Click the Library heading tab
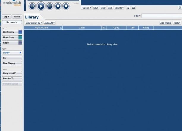 [x=32, y=17]
